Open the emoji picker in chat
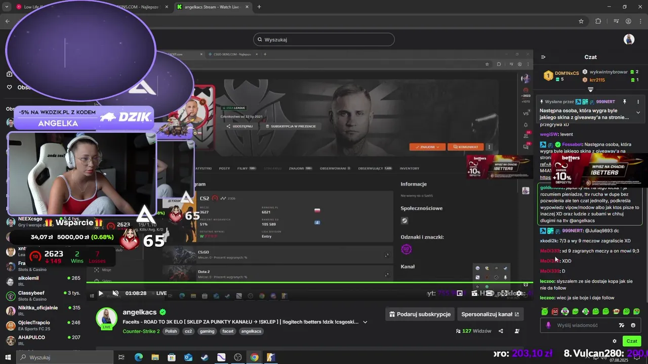Screen dimensions: 648x364 pyautogui.click(x=633, y=325)
